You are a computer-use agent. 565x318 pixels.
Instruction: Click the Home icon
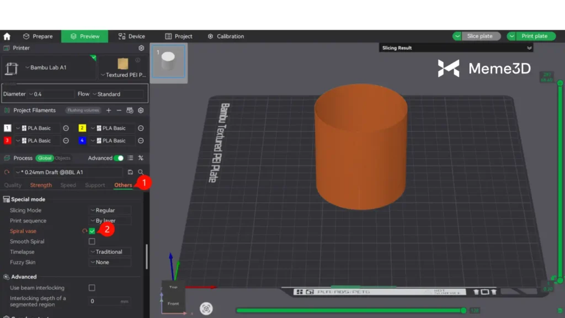(7, 36)
